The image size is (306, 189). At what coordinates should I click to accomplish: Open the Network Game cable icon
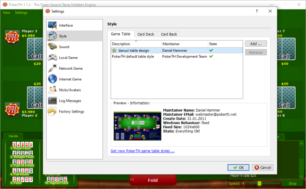point(52,68)
